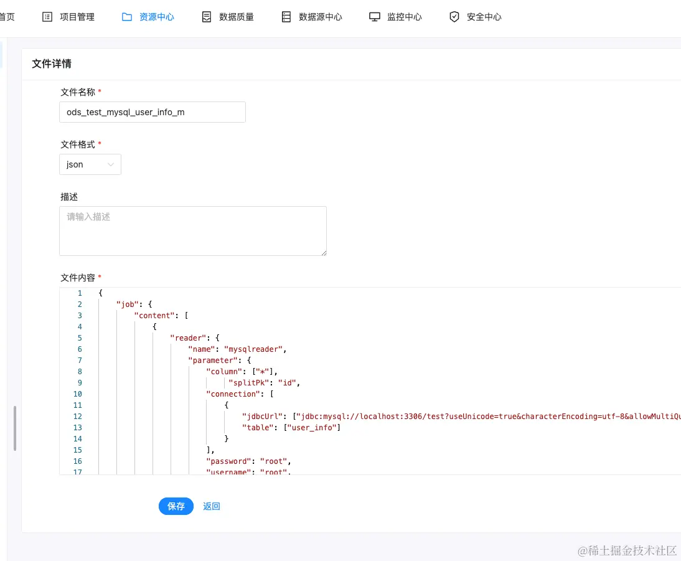Open the json 文件格式 dropdown
The image size is (681, 561).
coord(90,164)
